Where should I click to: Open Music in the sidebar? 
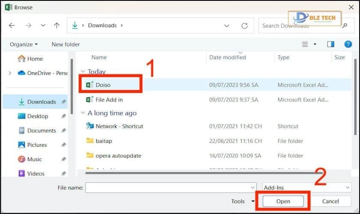click(x=34, y=159)
